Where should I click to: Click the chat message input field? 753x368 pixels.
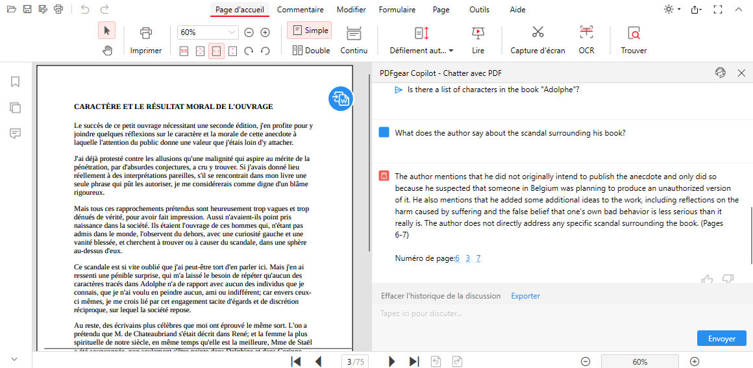click(x=532, y=313)
